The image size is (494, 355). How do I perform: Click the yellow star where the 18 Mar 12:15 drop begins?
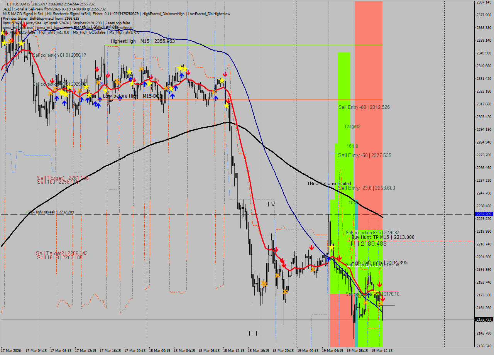(x=227, y=105)
